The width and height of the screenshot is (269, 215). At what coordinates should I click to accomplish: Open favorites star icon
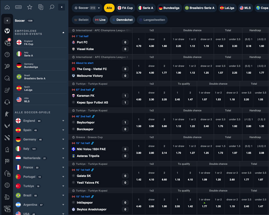click(x=30, y=7)
